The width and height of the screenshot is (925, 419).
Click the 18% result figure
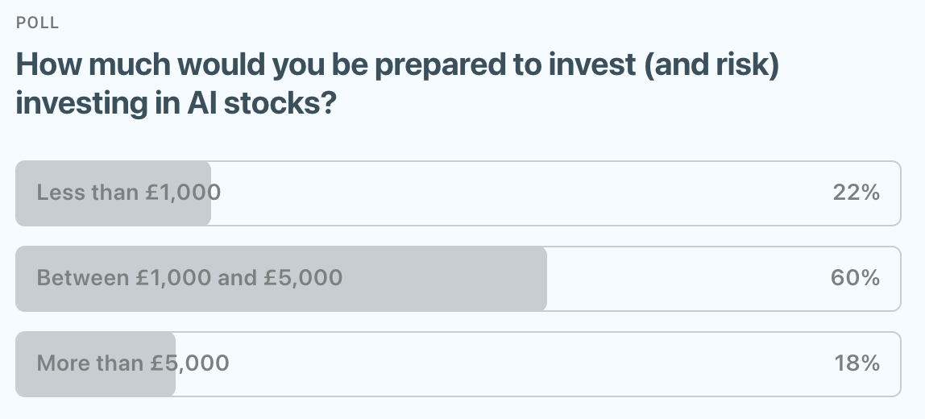857,364
